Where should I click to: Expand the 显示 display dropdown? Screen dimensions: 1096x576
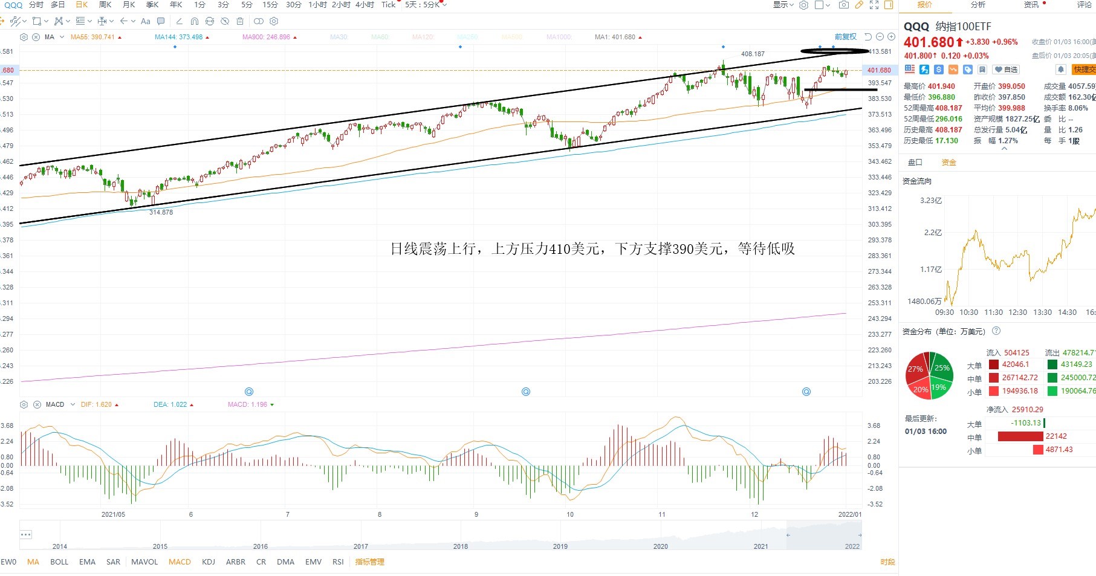click(783, 5)
